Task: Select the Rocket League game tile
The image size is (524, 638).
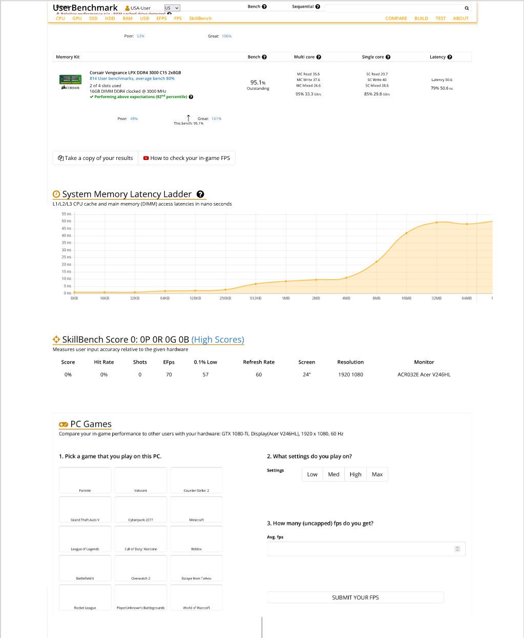Action: [85, 597]
